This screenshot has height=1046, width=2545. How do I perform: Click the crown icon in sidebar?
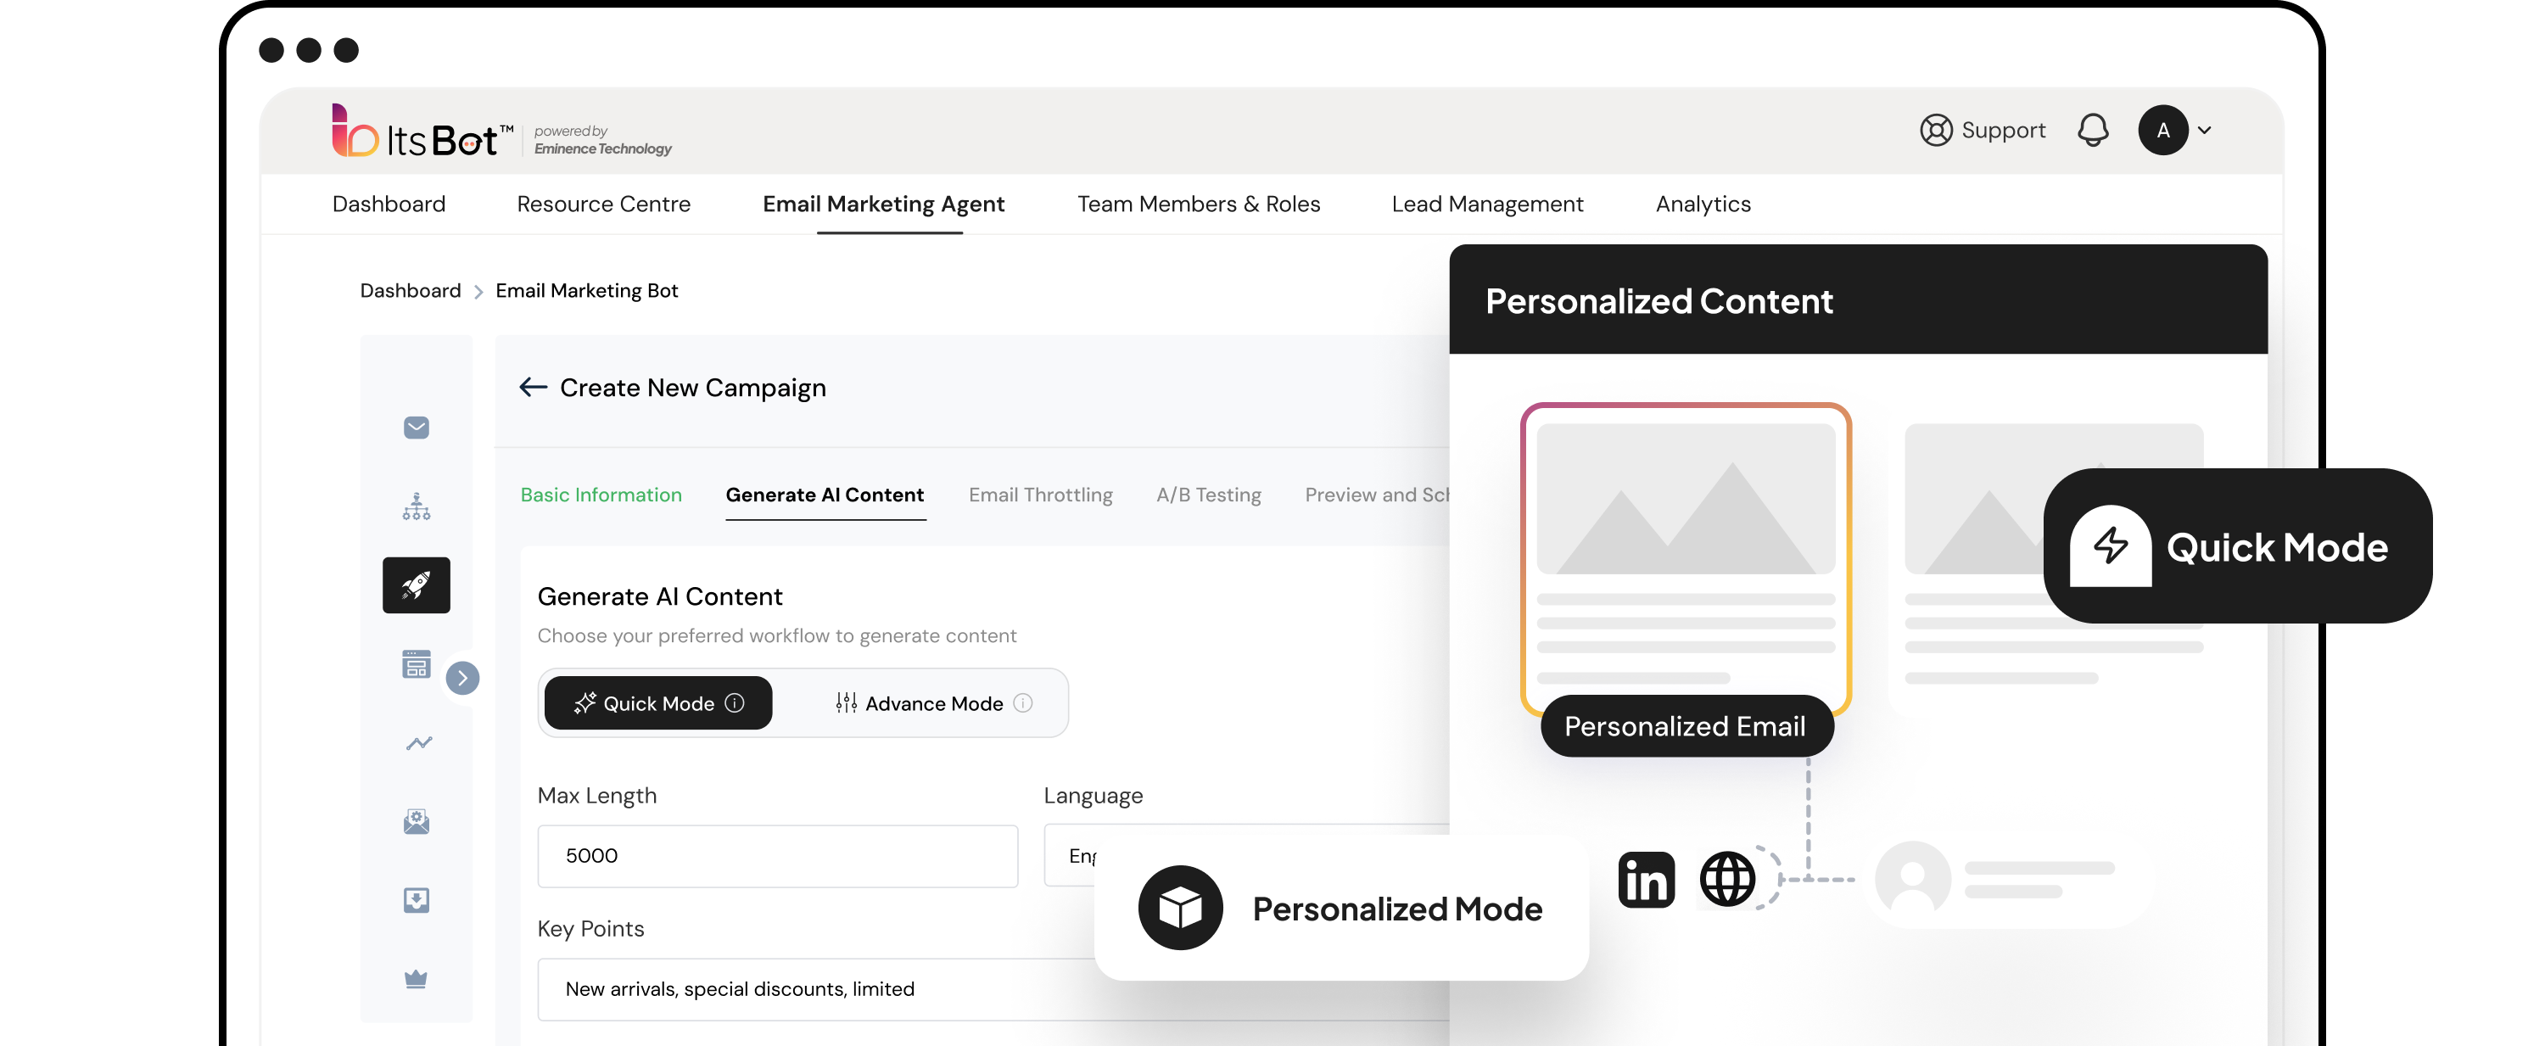(x=416, y=979)
